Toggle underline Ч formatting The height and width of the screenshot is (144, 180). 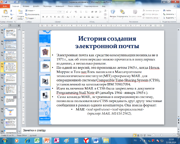coord(51,17)
